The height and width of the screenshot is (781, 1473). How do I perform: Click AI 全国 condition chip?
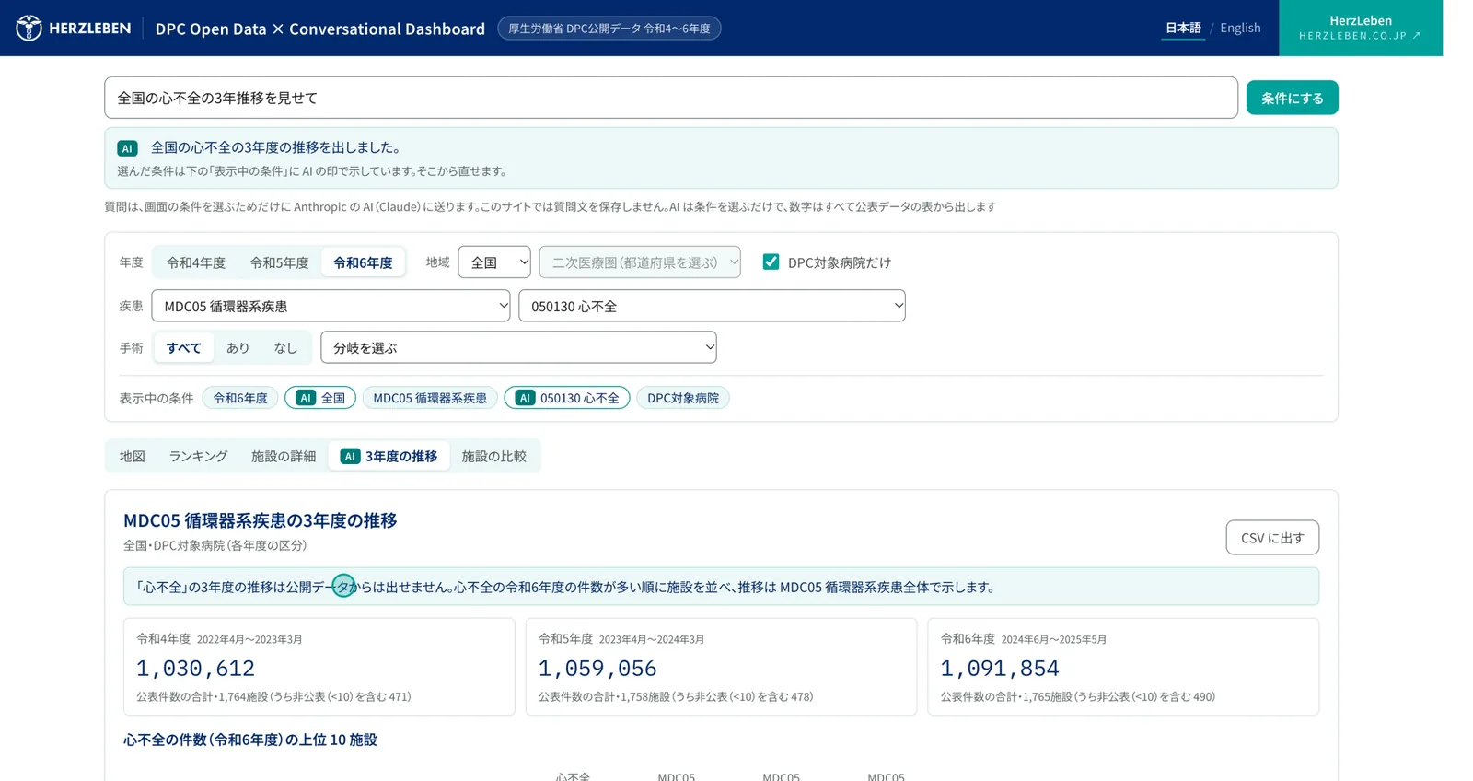(x=320, y=398)
